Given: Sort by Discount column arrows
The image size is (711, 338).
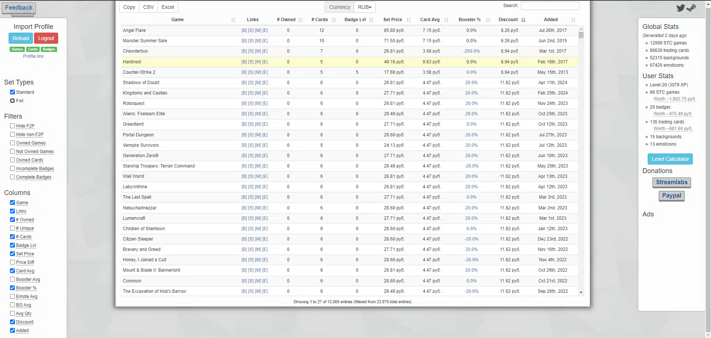Looking at the screenshot, I should click(523, 20).
